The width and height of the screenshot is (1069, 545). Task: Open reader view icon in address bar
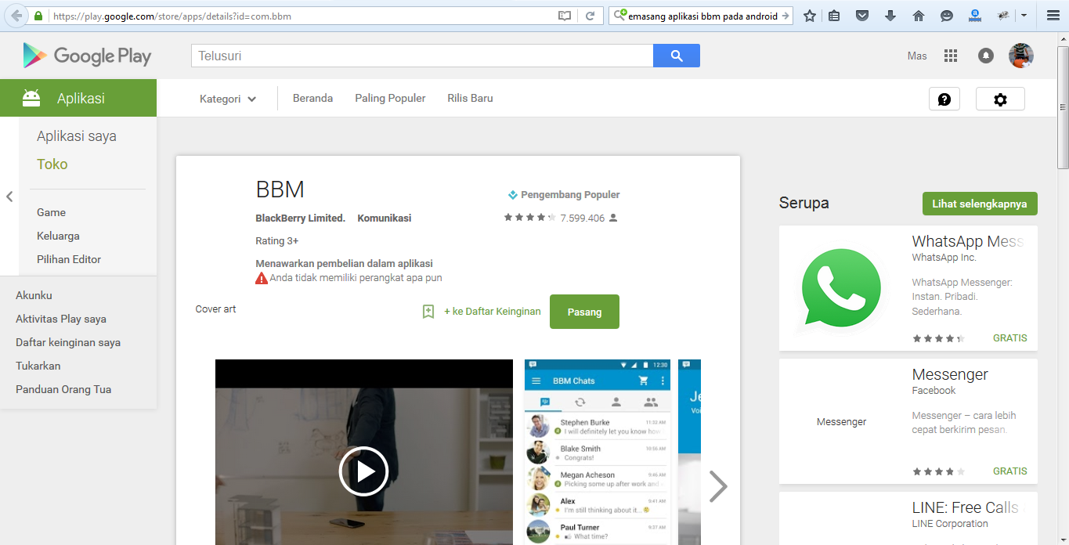565,16
